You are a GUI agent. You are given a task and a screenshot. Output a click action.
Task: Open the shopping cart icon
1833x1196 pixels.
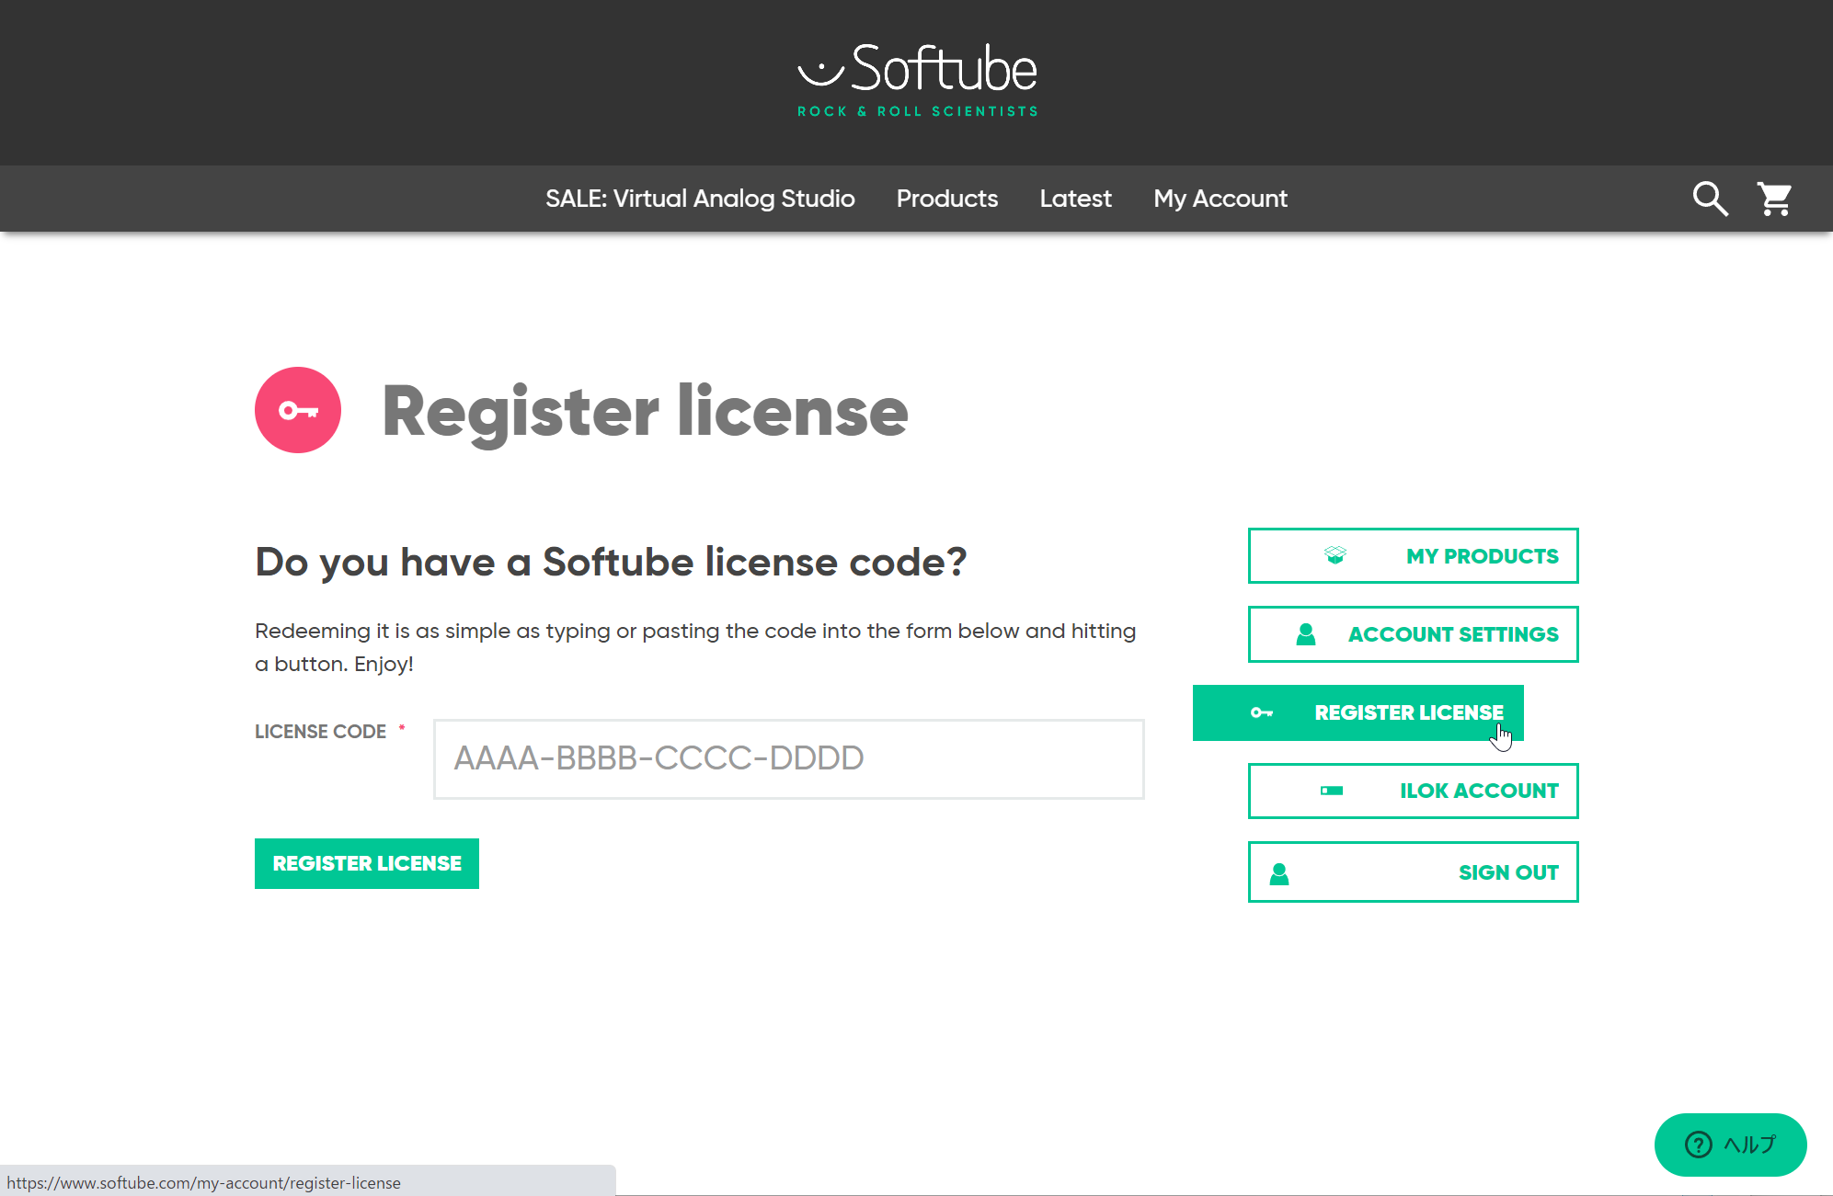point(1774,199)
